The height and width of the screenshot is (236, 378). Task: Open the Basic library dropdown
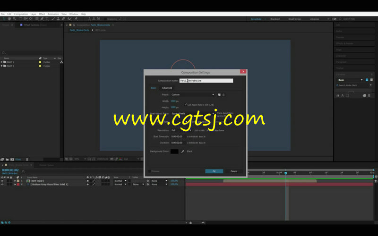tap(350, 80)
